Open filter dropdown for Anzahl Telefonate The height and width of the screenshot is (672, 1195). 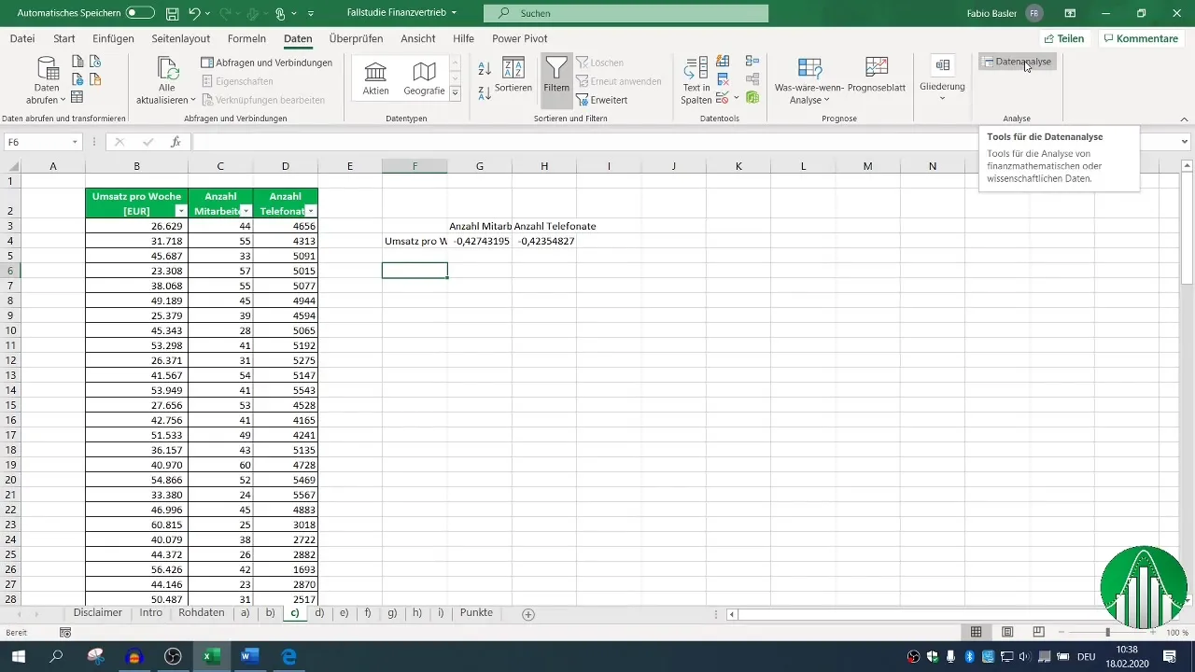click(x=311, y=211)
